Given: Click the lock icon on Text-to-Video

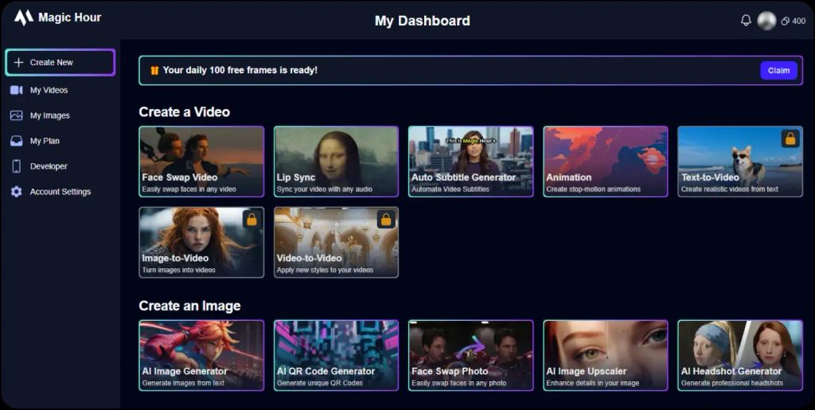Looking at the screenshot, I should click(x=790, y=139).
